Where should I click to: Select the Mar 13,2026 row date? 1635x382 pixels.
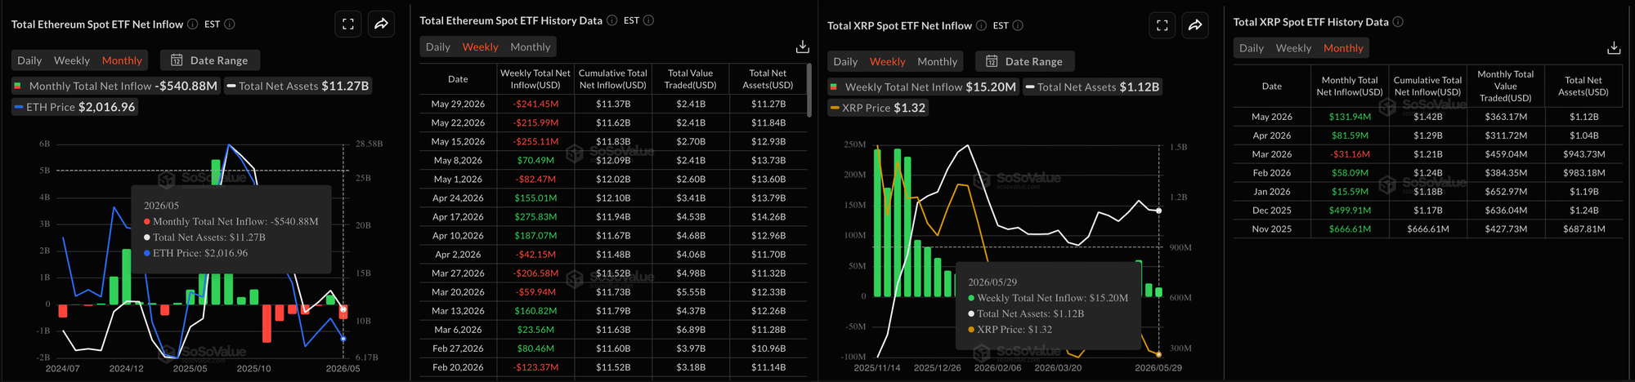[x=458, y=310]
